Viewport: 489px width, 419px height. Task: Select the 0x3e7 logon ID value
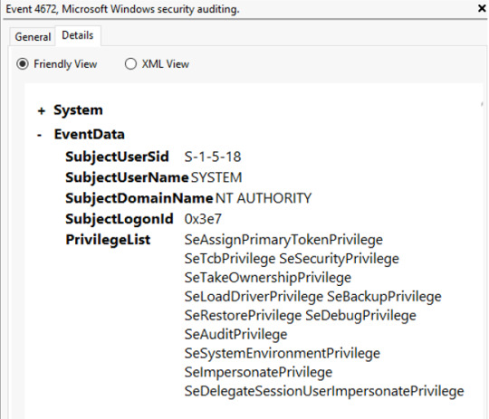(x=203, y=219)
